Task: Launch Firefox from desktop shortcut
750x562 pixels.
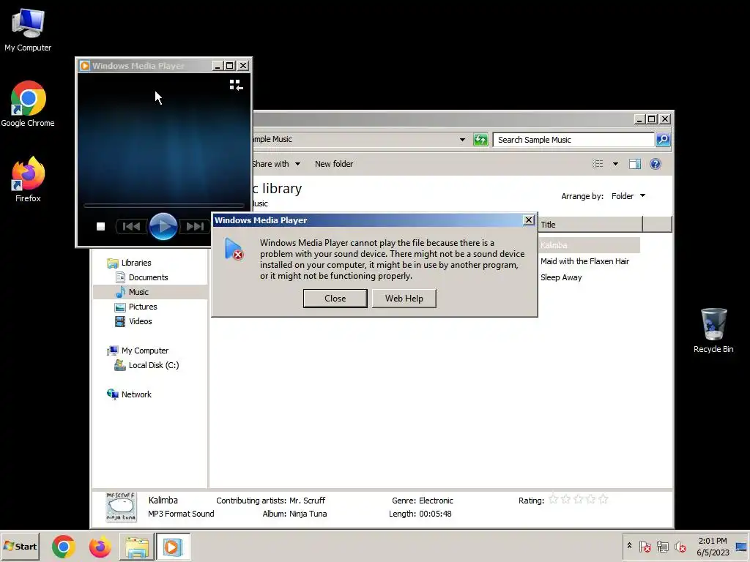Action: coord(28,179)
